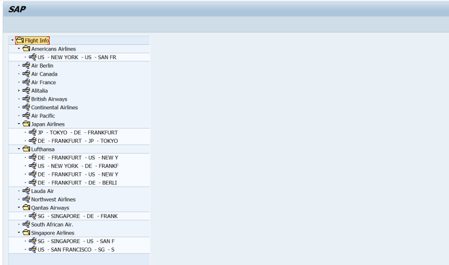Screen dimensions: 449x265
Task: Select the 'DE - FRANKFURT - JP - TOKYO' row text
Action: 78,141
